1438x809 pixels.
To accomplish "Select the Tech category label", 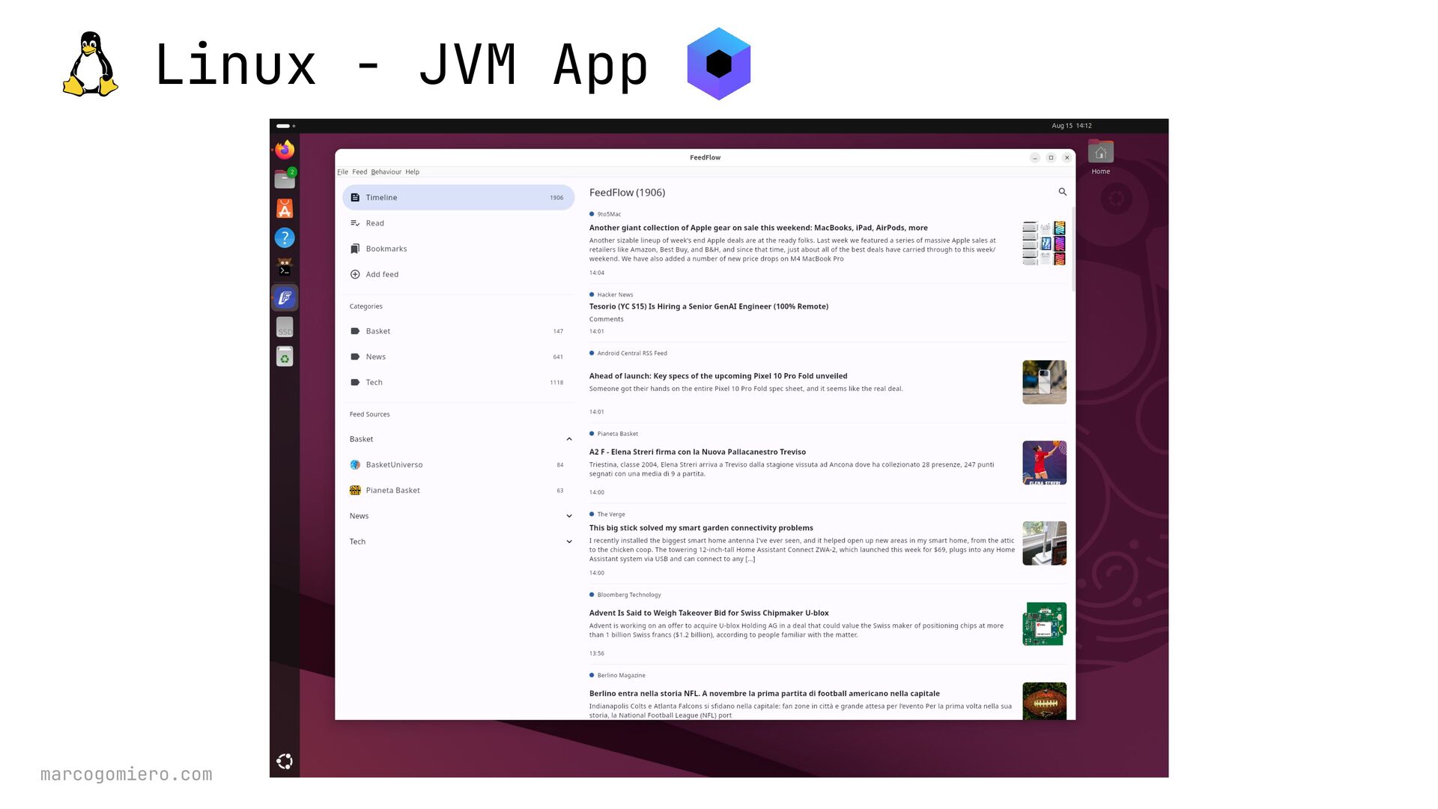I will pyautogui.click(x=374, y=383).
